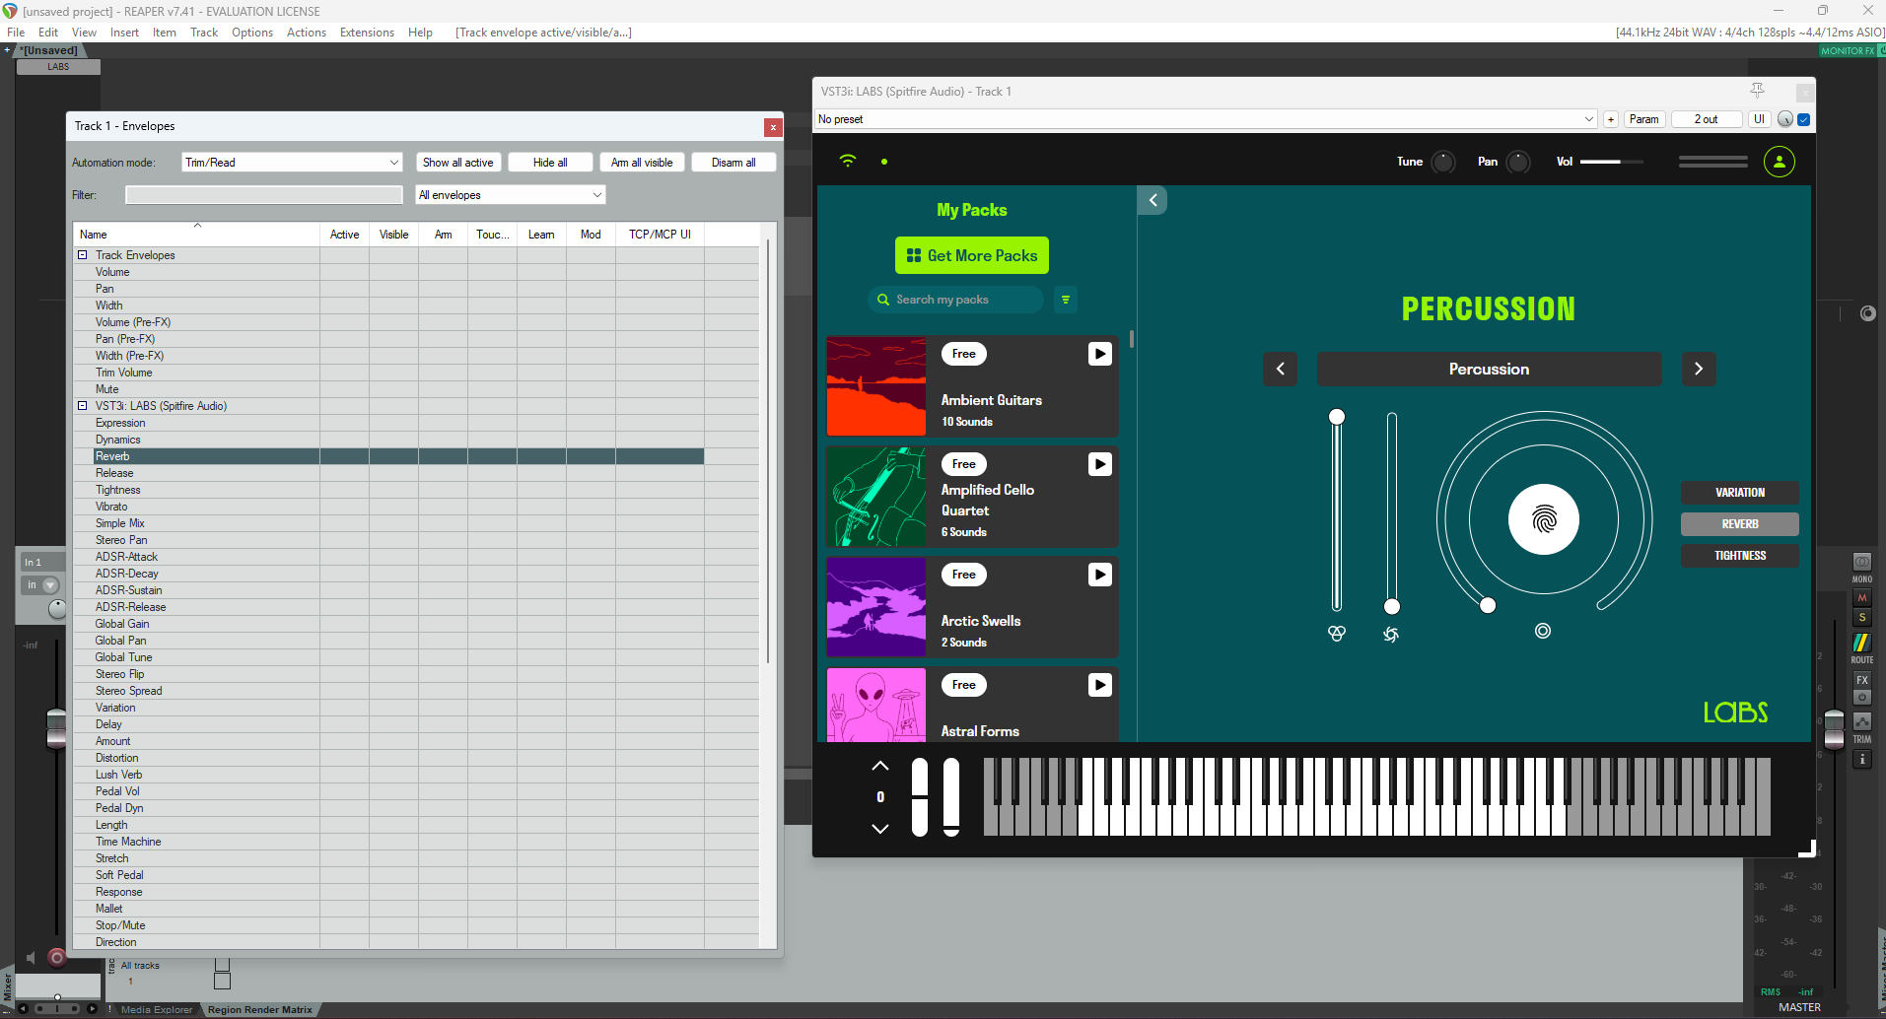The width and height of the screenshot is (1886, 1019).
Task: Open master track FX chain
Action: point(1862,680)
